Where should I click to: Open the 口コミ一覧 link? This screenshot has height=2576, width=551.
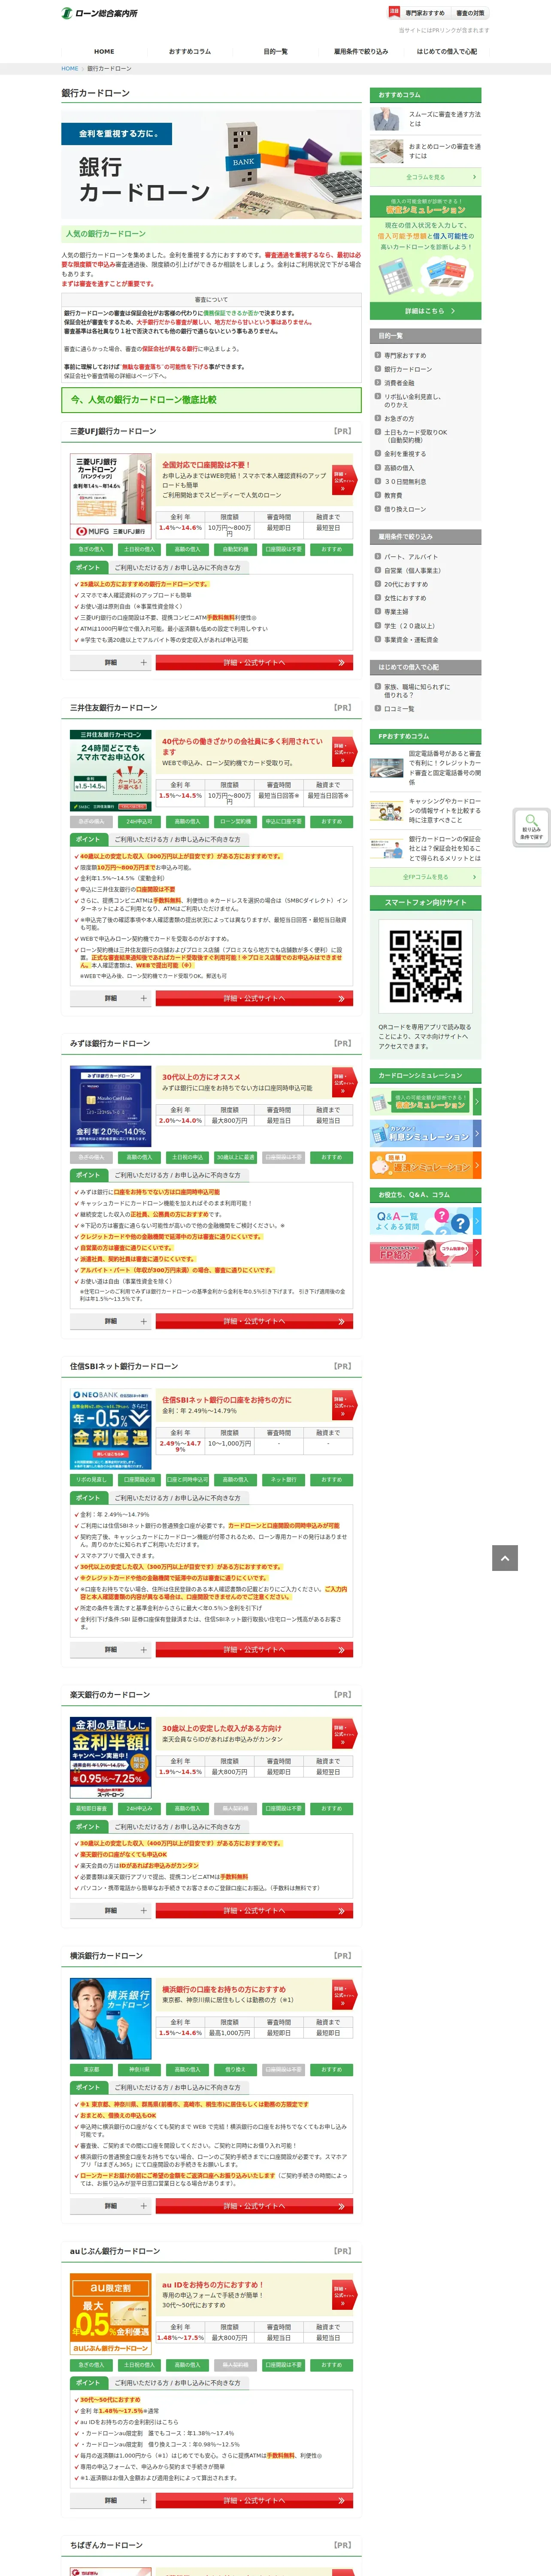[399, 709]
